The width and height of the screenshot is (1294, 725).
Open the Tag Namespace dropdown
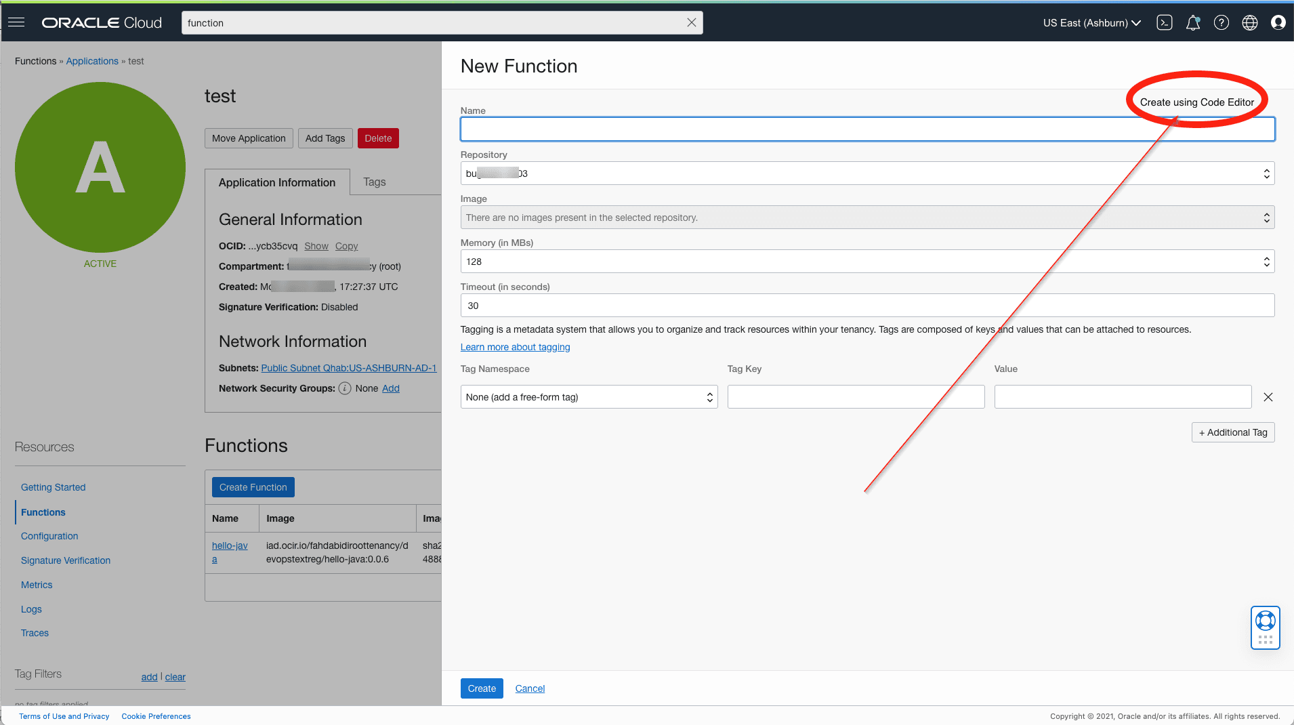pyautogui.click(x=589, y=397)
